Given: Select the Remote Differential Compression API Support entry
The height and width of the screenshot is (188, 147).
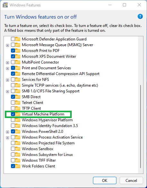Looking at the screenshot, I should click(x=60, y=74).
